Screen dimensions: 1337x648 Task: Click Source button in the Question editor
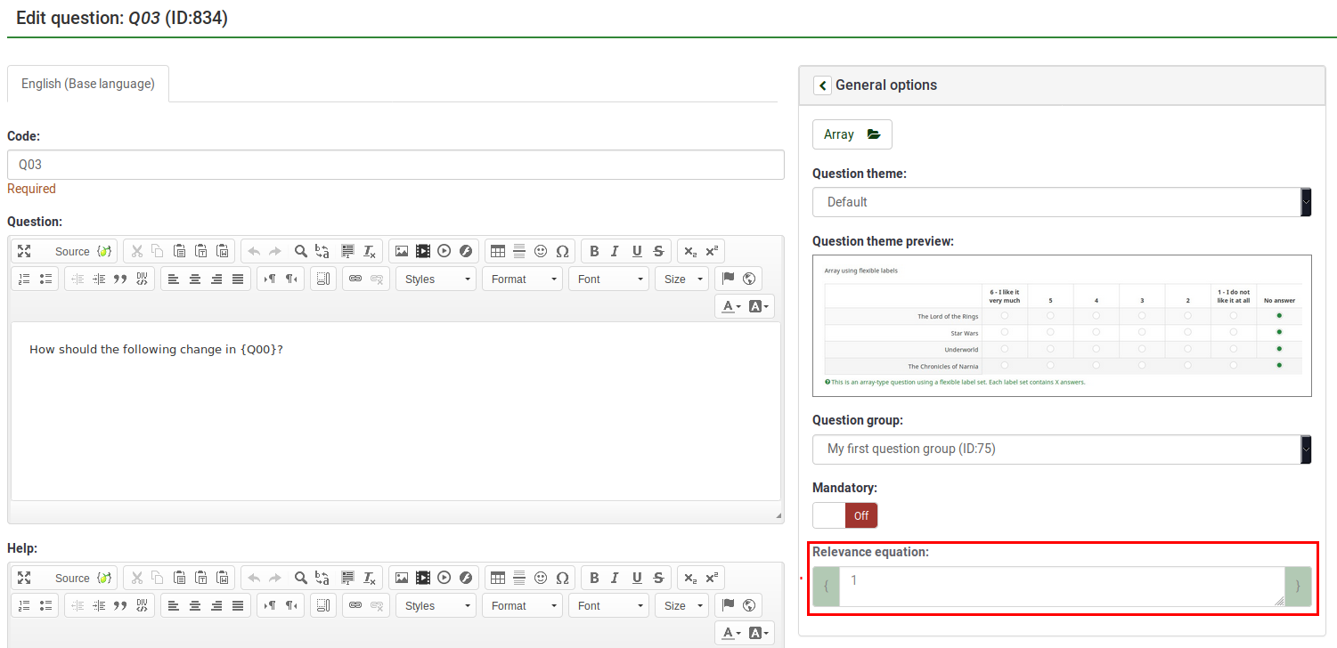point(72,252)
